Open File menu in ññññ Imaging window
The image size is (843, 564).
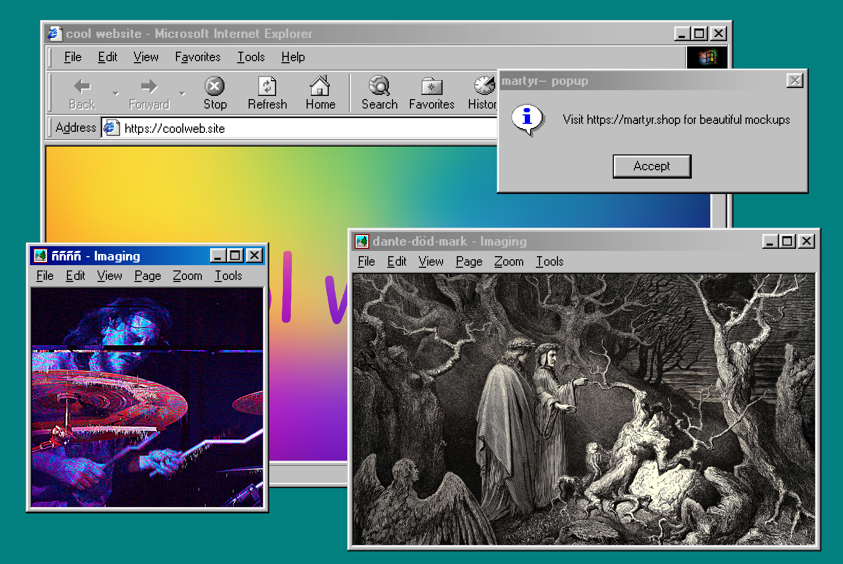coord(45,276)
